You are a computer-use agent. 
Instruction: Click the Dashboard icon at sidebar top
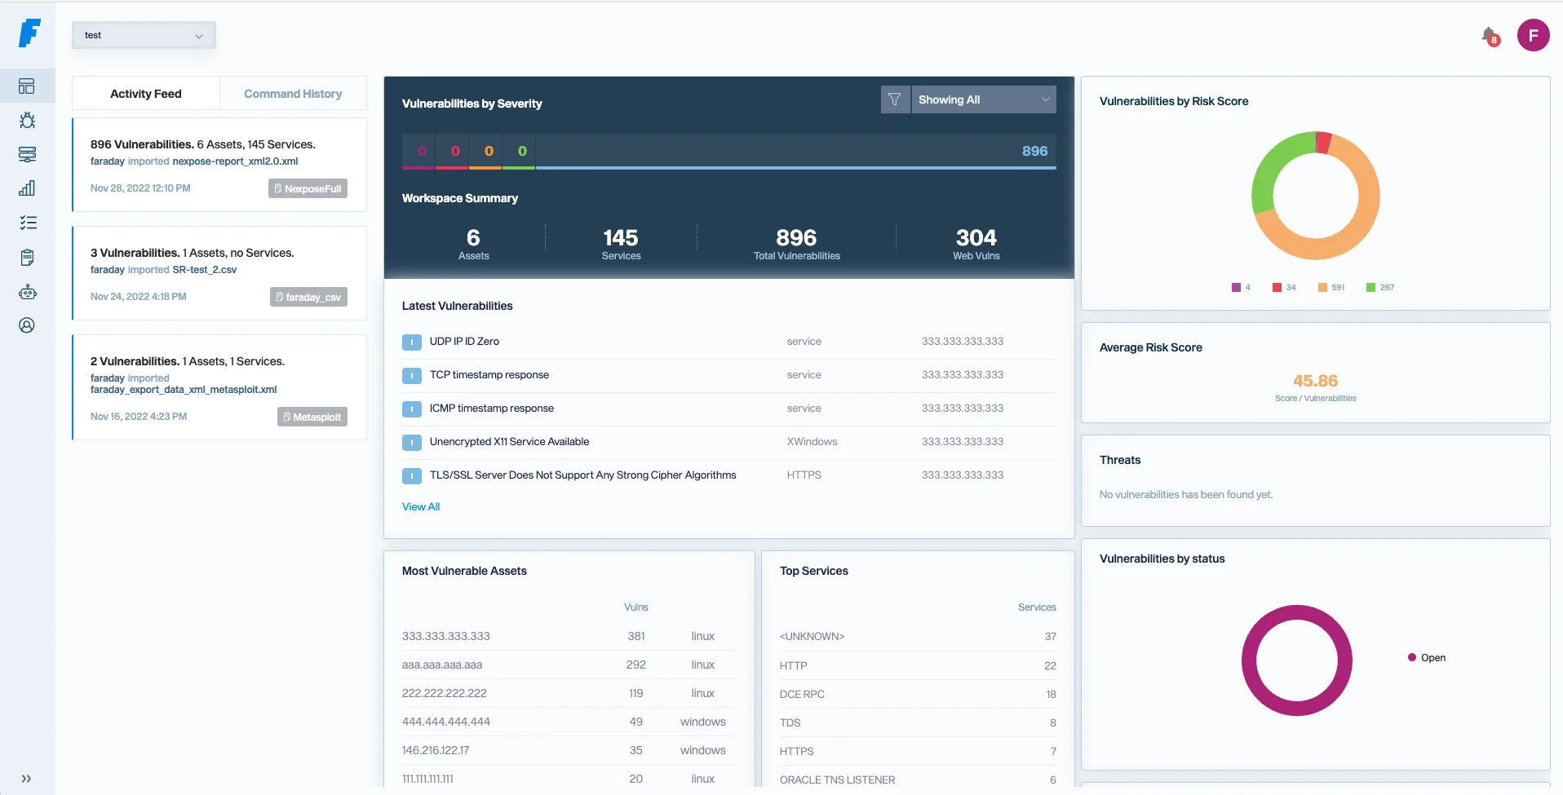[x=28, y=86]
